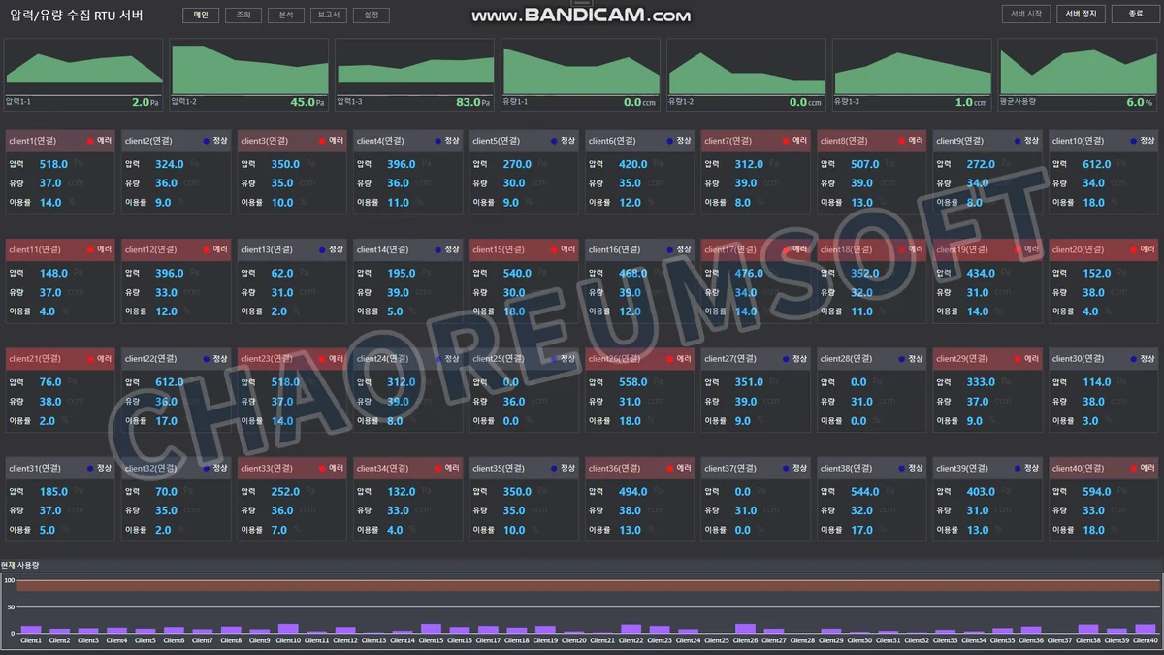Click the 평균사용량 chart panel
1164x655 pixels.
(x=1079, y=74)
